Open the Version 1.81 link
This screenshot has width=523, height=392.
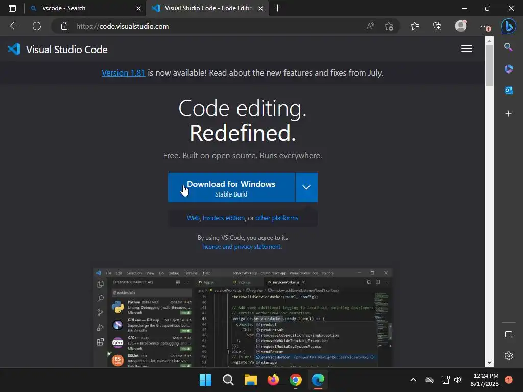click(124, 72)
